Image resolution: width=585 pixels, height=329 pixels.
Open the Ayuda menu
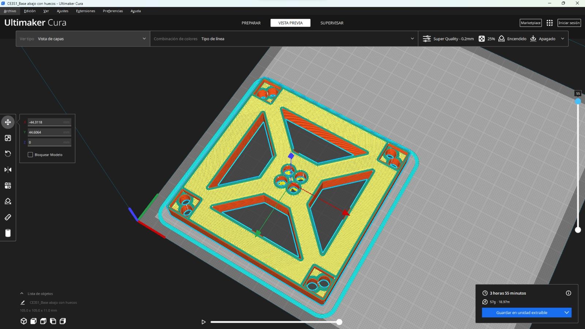pyautogui.click(x=136, y=11)
